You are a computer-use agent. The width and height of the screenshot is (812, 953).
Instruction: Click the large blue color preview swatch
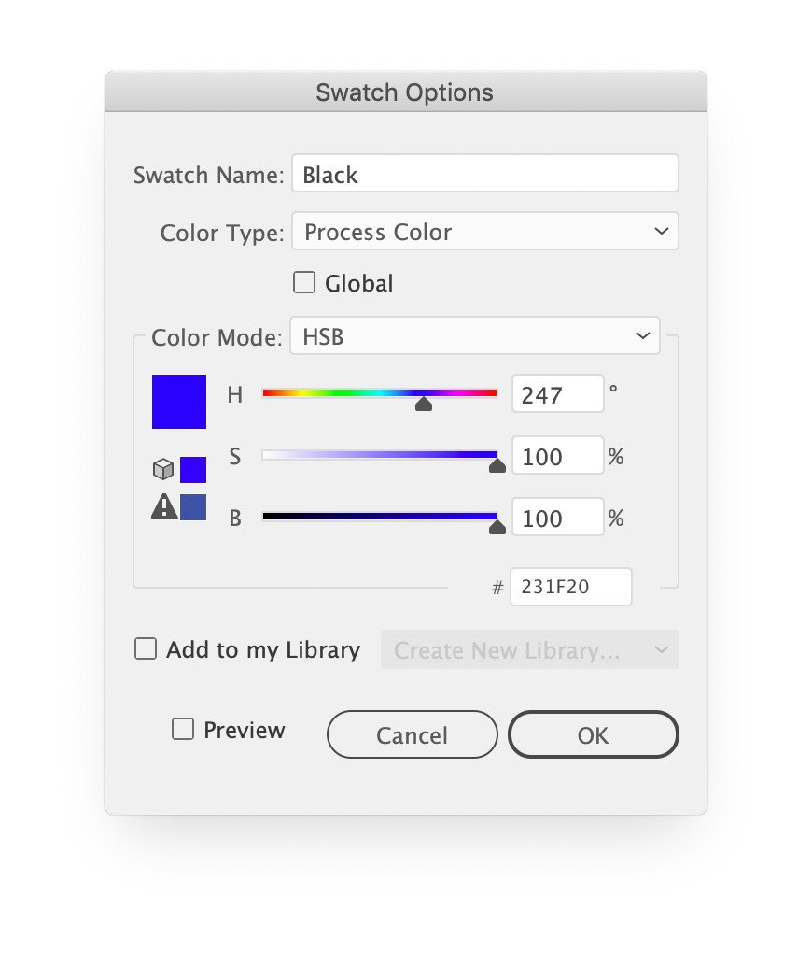(x=179, y=402)
